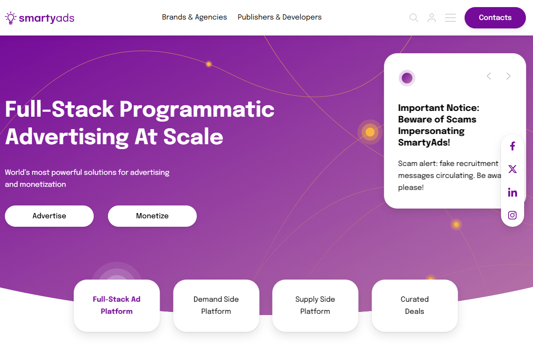Image resolution: width=533 pixels, height=355 pixels.
Task: Go to the next notice arrow
Action: point(509,76)
